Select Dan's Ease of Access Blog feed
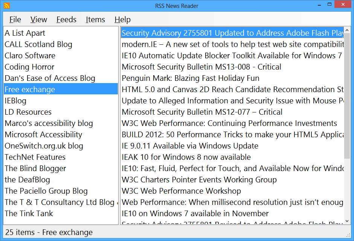This screenshot has width=354, height=241. point(61,78)
